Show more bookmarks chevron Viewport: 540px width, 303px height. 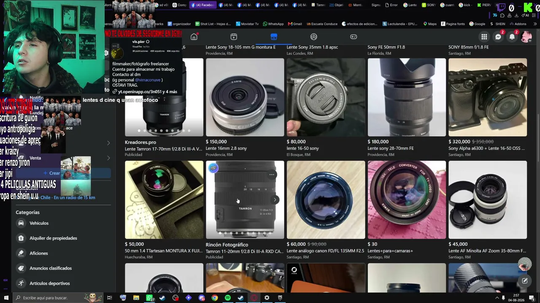coord(535,24)
